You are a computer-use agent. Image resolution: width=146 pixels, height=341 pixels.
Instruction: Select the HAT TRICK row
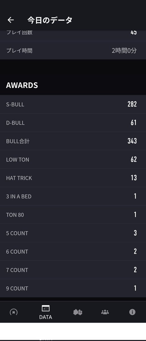73,178
